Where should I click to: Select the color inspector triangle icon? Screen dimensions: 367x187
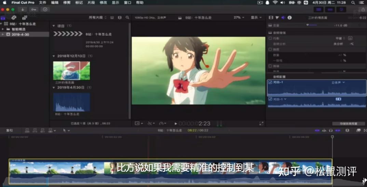[x=277, y=17]
